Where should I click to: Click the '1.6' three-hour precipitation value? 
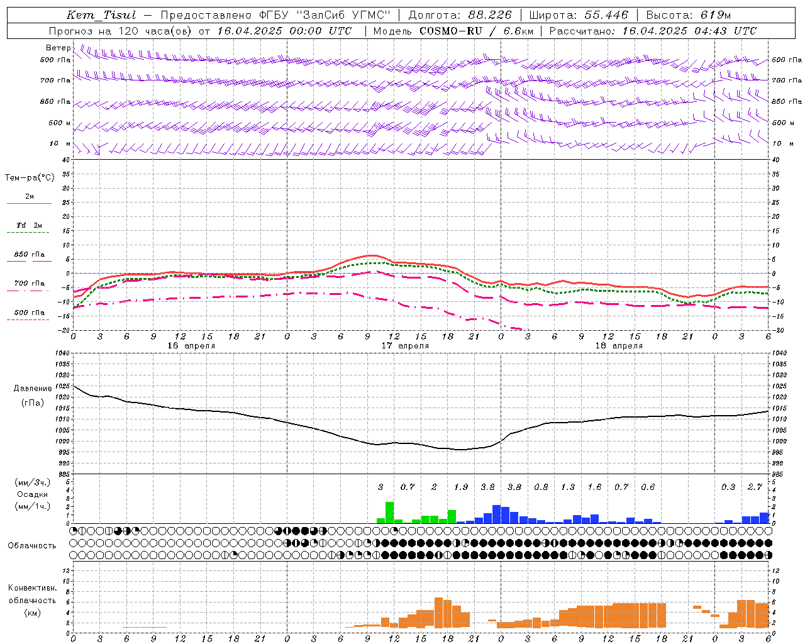594,487
